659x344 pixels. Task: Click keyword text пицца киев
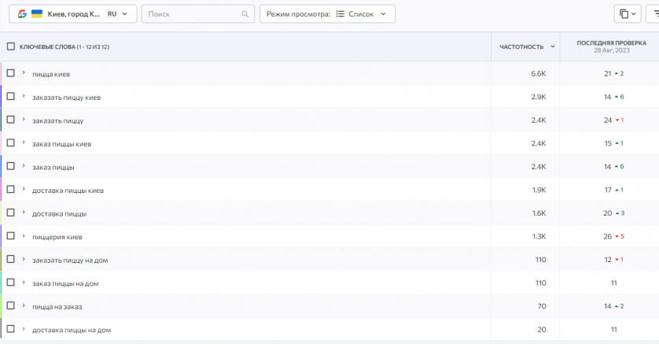tap(51, 75)
